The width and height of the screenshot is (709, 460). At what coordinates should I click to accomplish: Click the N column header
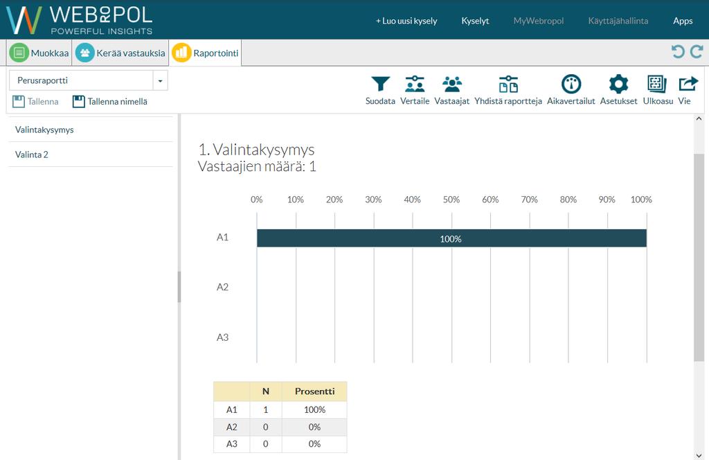pyautogui.click(x=265, y=391)
